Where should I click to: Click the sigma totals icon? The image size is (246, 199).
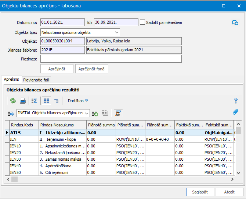pyautogui.click(x=35, y=100)
